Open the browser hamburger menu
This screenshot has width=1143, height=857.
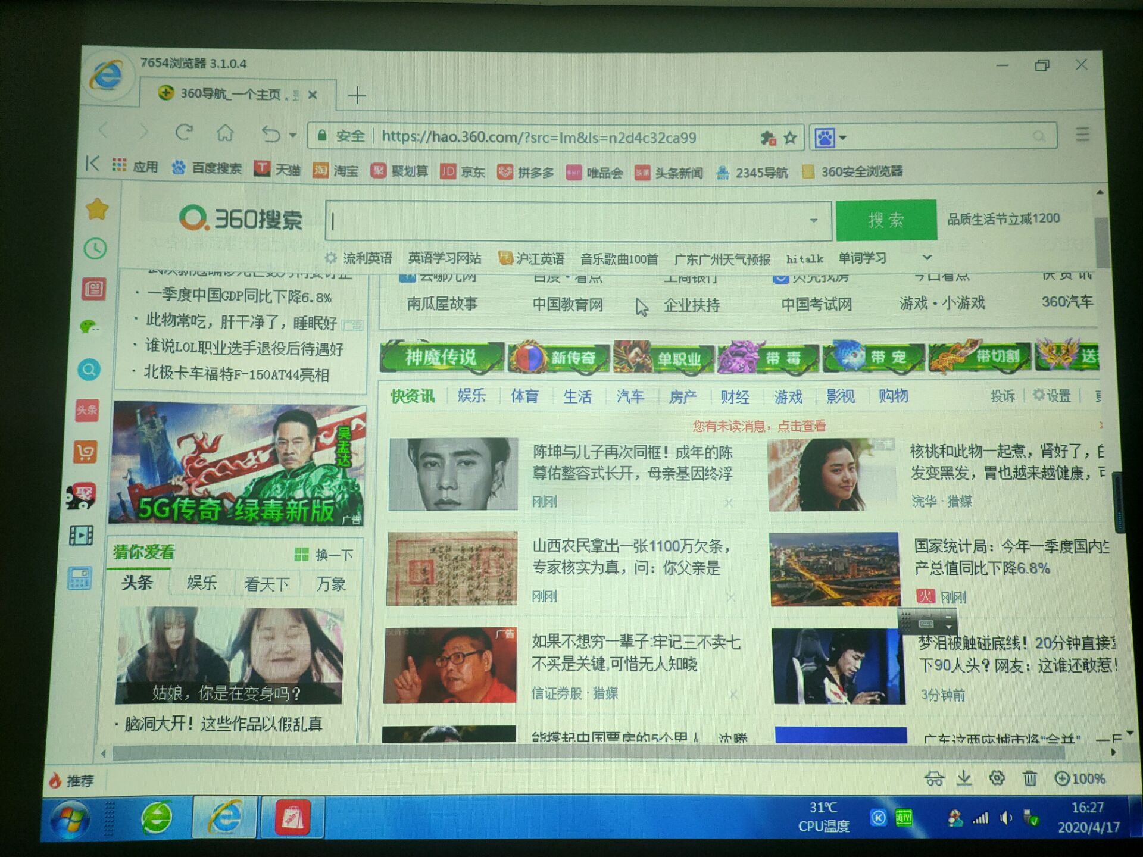(x=1082, y=135)
